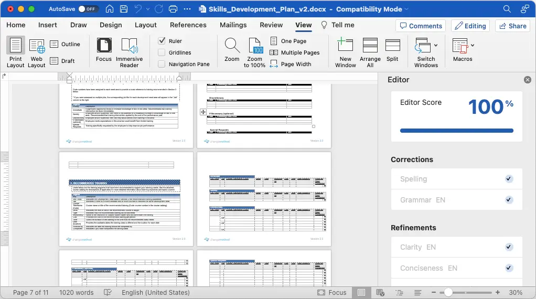Open more quick access options ellipsis
The width and height of the screenshot is (536, 299).
click(x=187, y=9)
